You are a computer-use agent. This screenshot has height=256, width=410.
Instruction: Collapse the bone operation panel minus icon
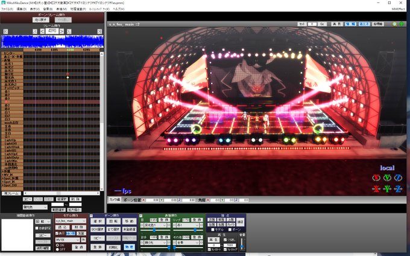tap(91, 216)
